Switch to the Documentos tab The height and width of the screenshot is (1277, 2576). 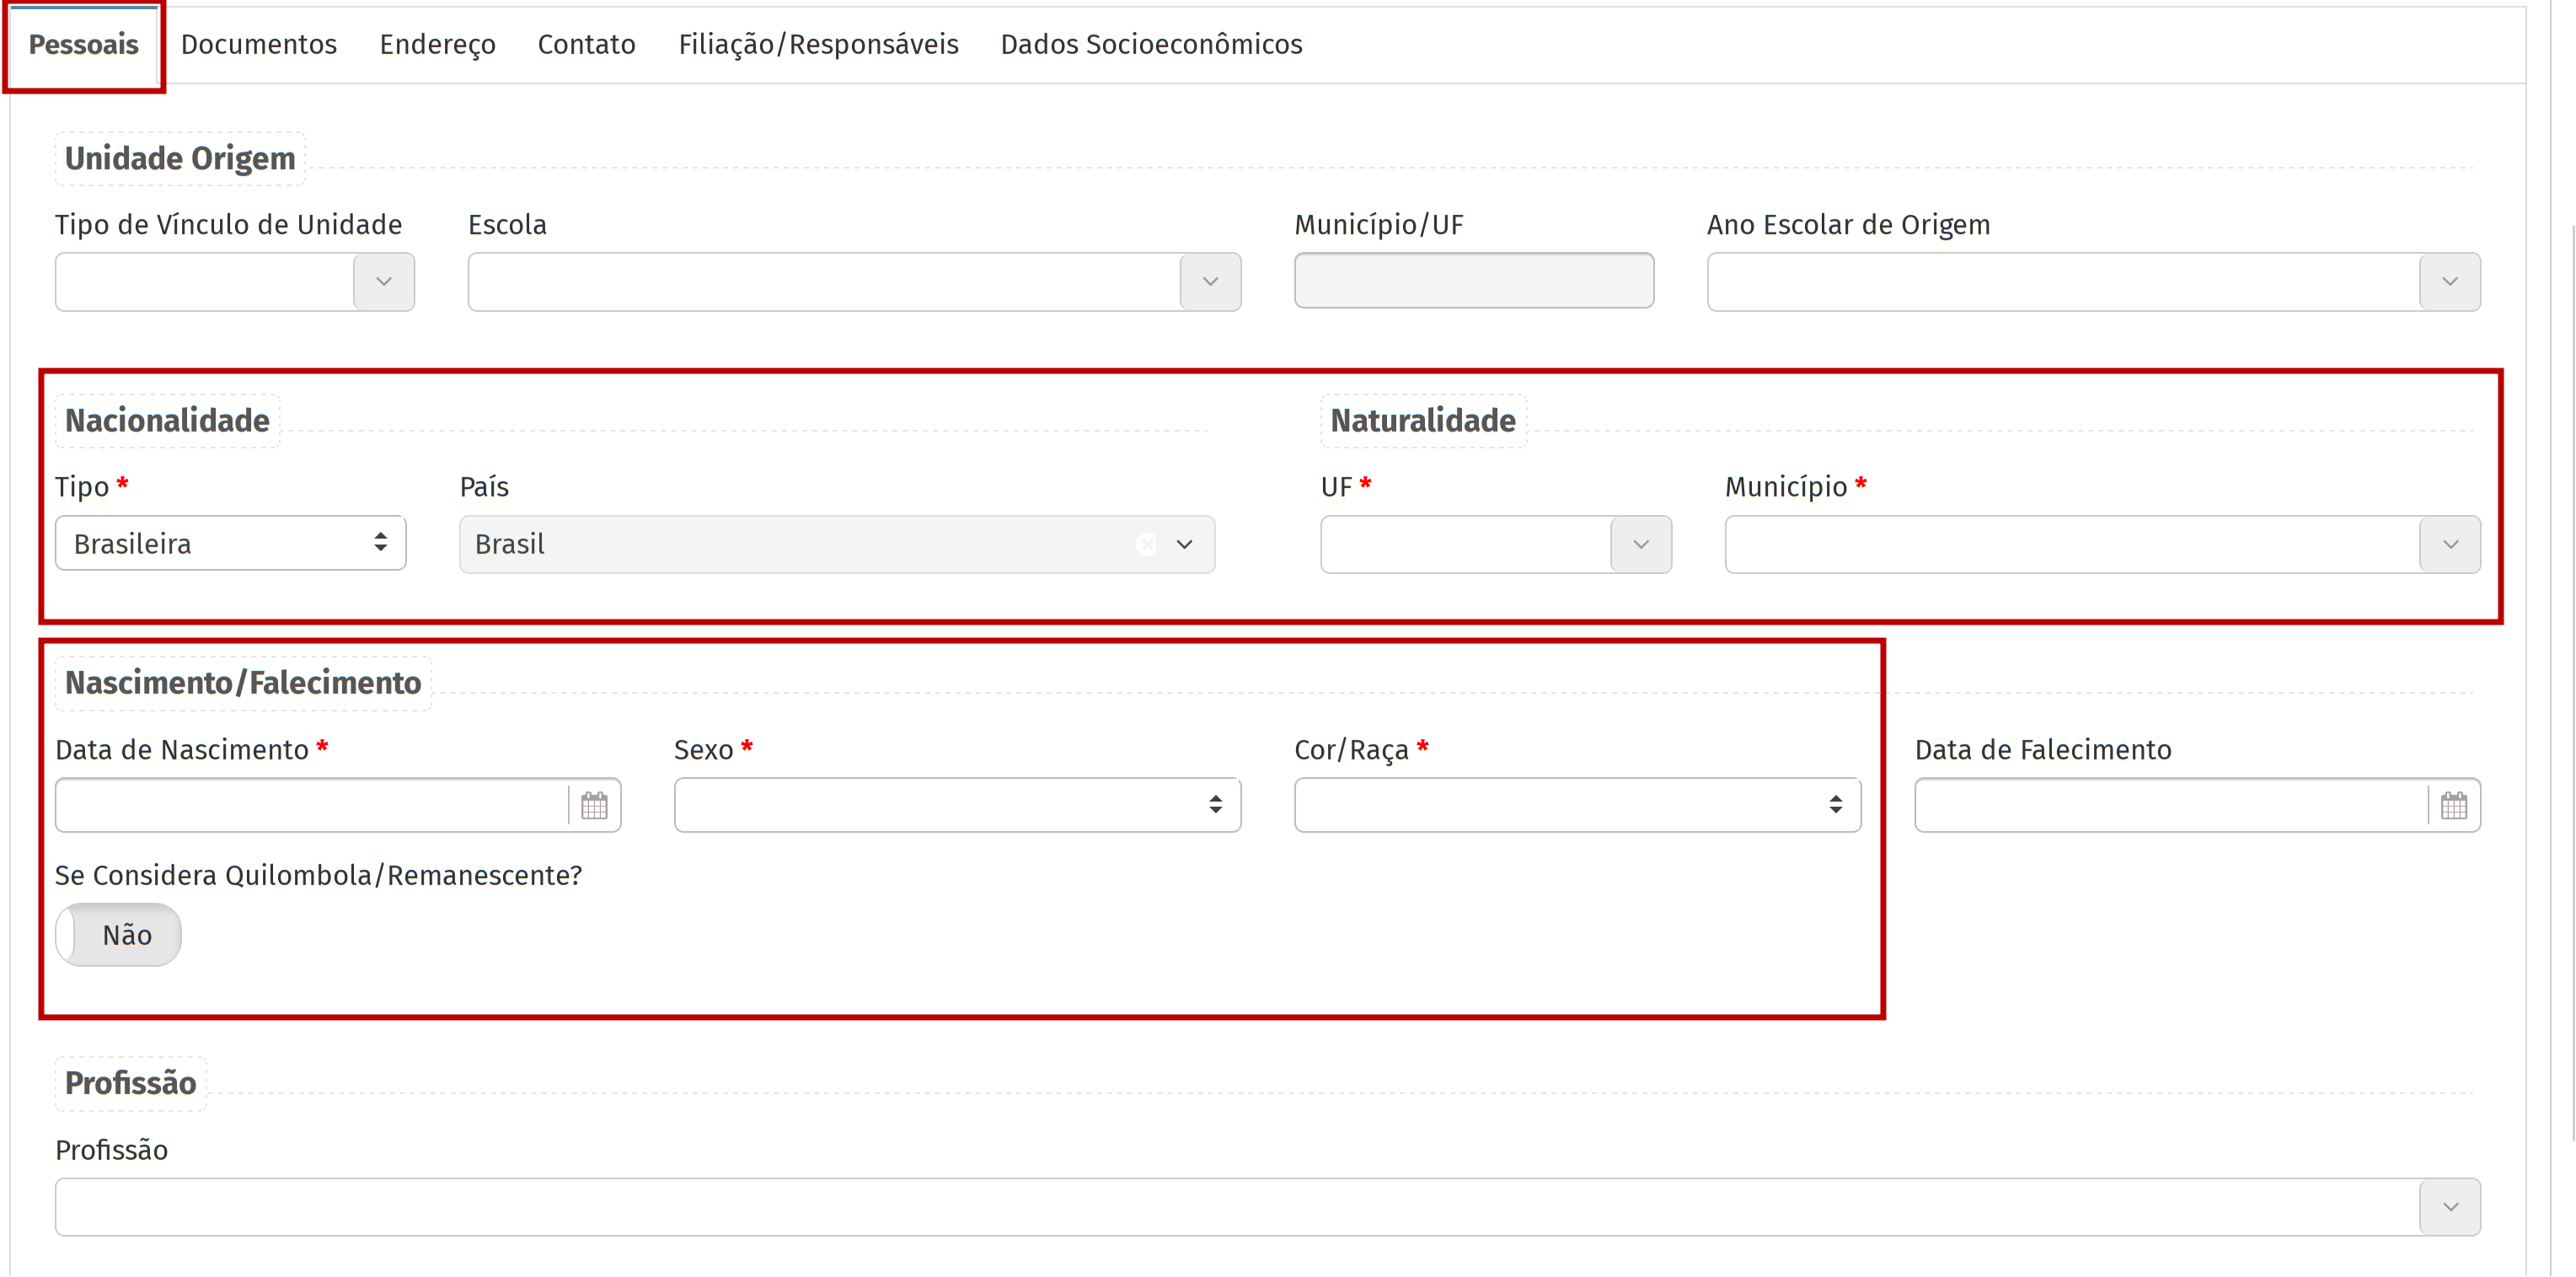pos(258,45)
